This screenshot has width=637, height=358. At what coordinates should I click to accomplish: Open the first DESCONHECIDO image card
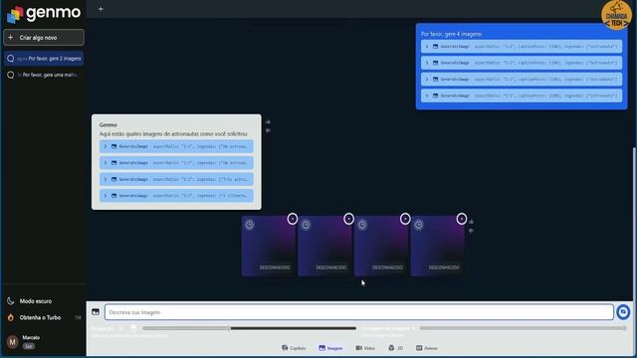point(269,246)
